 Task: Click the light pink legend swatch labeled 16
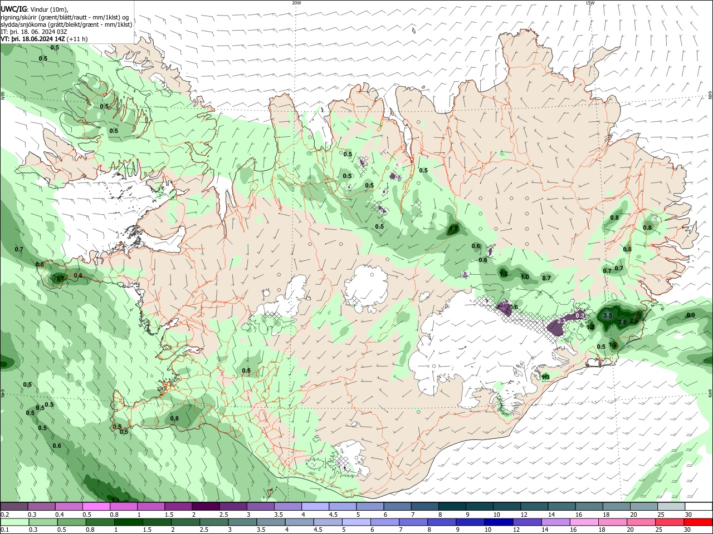(x=584, y=522)
